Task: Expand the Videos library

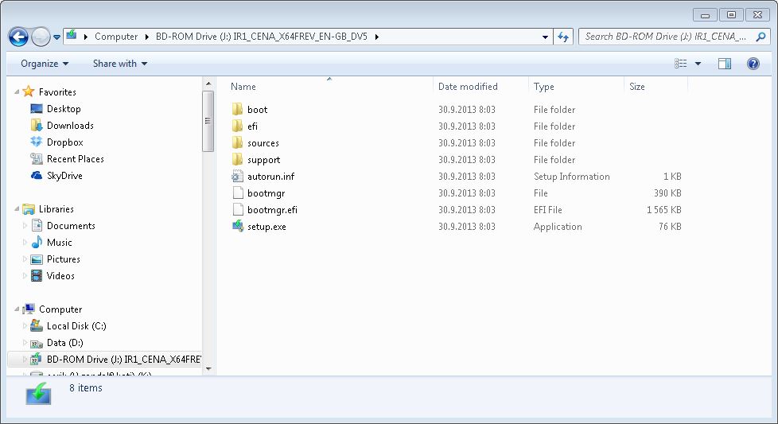Action: click(x=25, y=276)
